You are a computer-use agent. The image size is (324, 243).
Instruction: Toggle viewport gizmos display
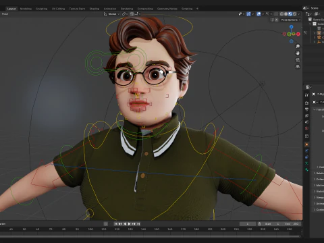click(248, 14)
